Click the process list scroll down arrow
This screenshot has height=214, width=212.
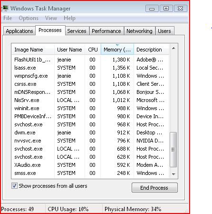click(x=173, y=174)
